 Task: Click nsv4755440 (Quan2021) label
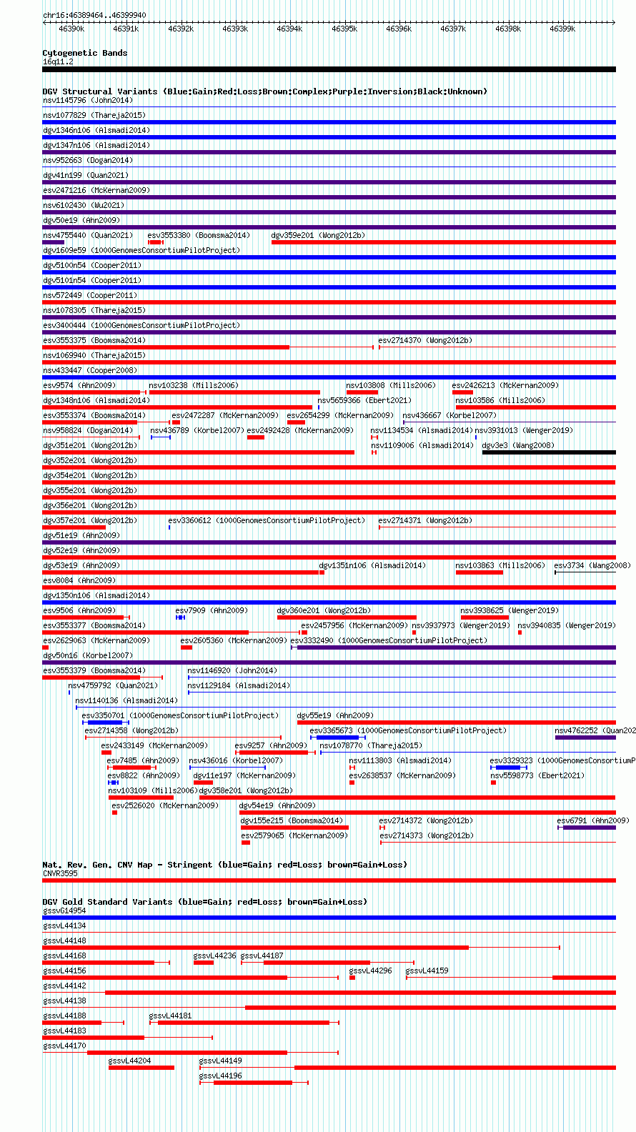(87, 235)
